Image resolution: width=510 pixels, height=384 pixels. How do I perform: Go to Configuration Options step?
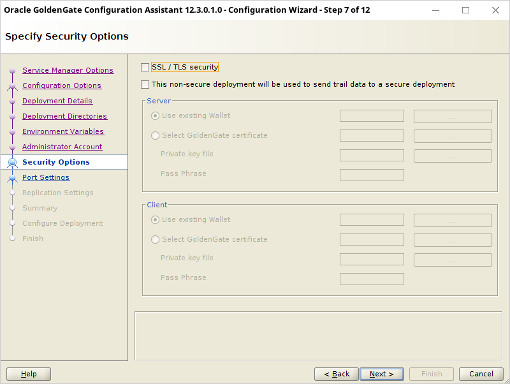point(62,85)
